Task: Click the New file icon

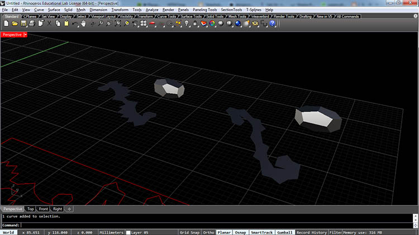Action: pyautogui.click(x=6, y=23)
